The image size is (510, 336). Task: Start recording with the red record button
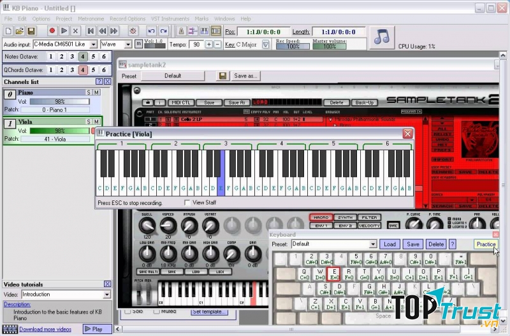click(52, 31)
